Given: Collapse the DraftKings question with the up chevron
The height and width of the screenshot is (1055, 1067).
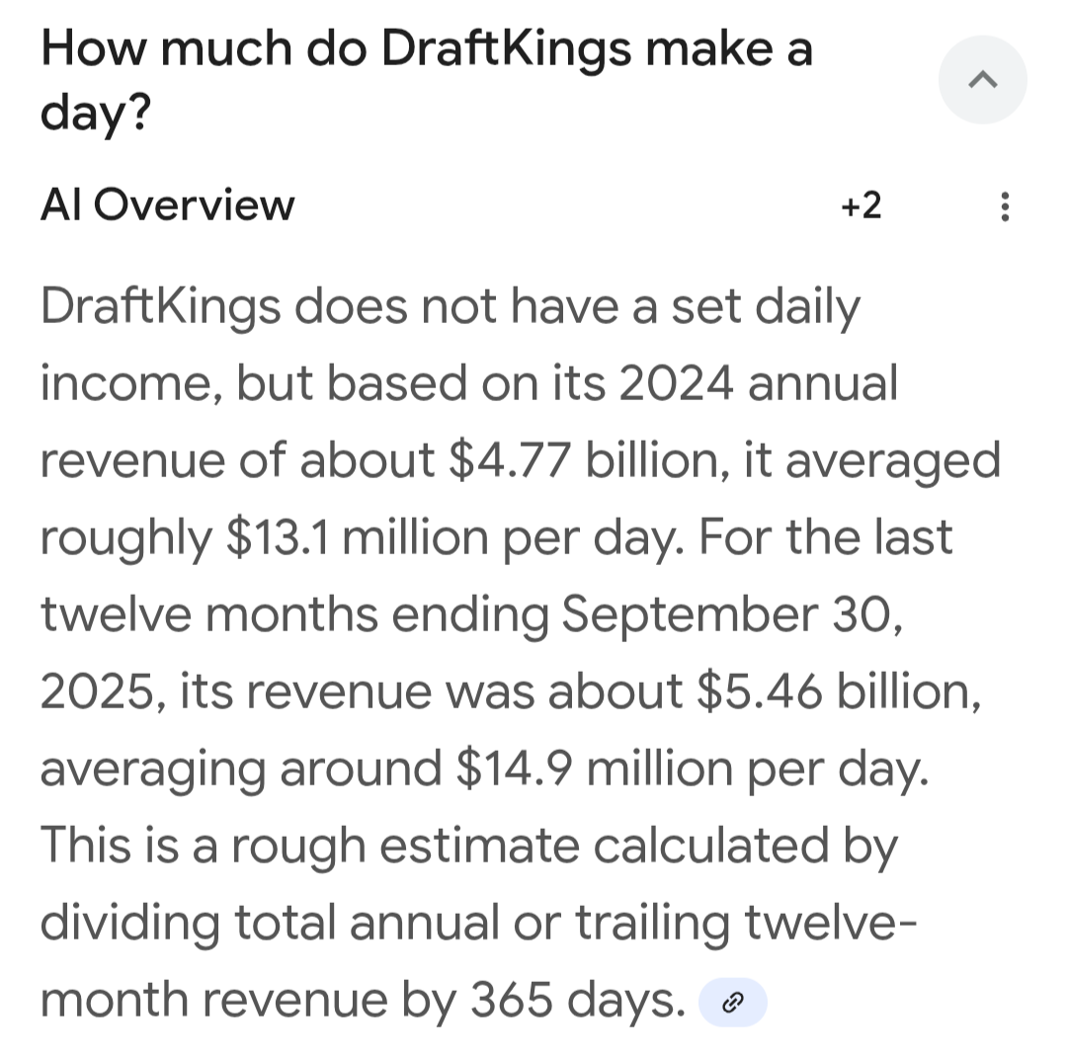Looking at the screenshot, I should tap(982, 80).
